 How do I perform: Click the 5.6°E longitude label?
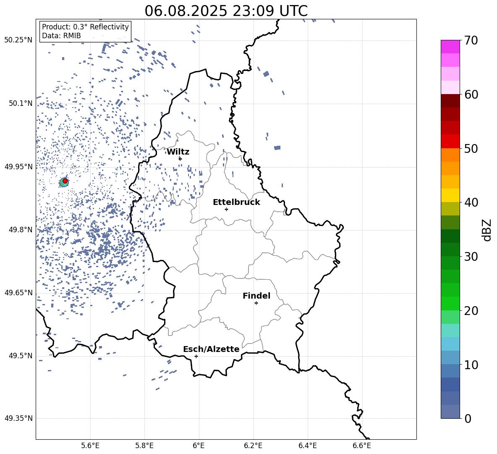point(90,446)
